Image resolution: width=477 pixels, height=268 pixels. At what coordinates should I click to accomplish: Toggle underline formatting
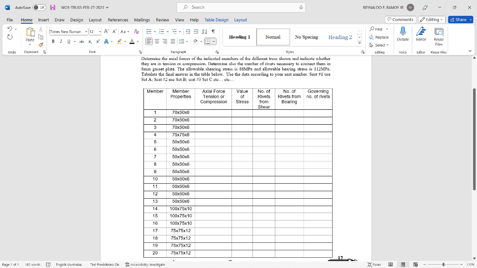point(69,41)
